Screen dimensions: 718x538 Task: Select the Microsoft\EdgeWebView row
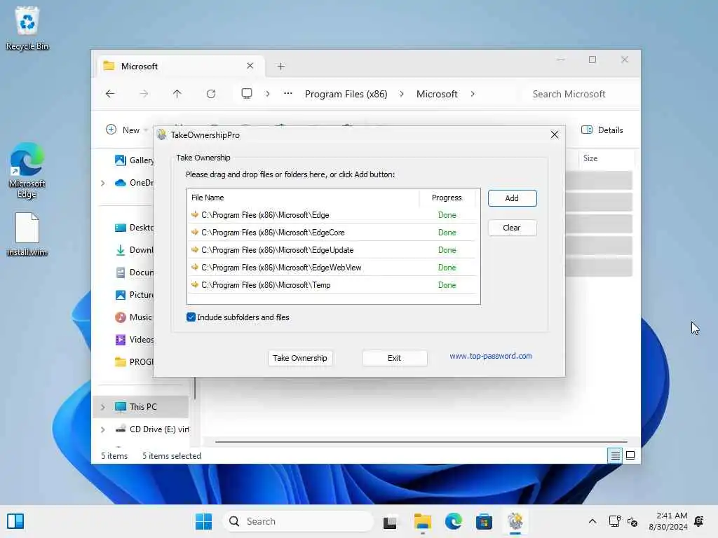click(x=333, y=267)
